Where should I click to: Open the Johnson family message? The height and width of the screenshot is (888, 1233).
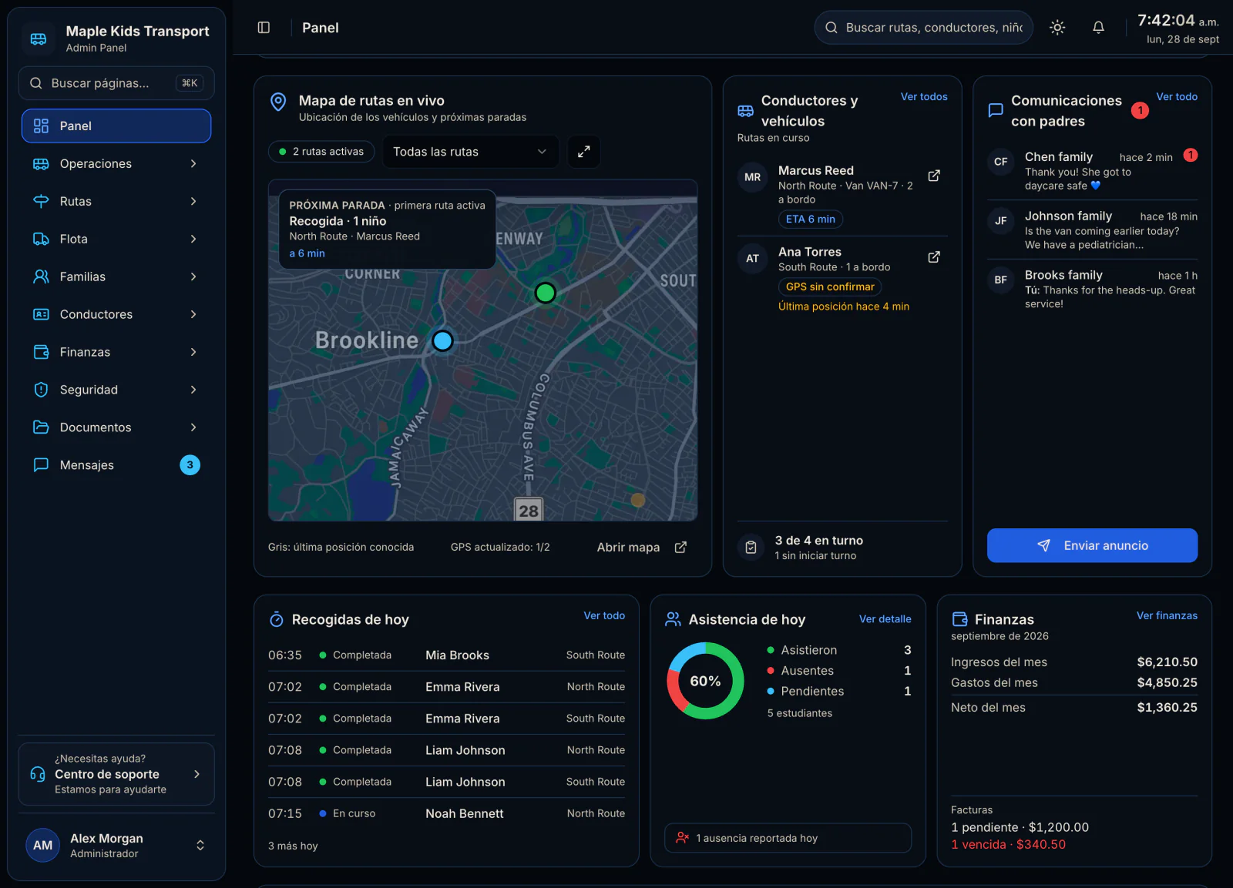click(x=1092, y=230)
